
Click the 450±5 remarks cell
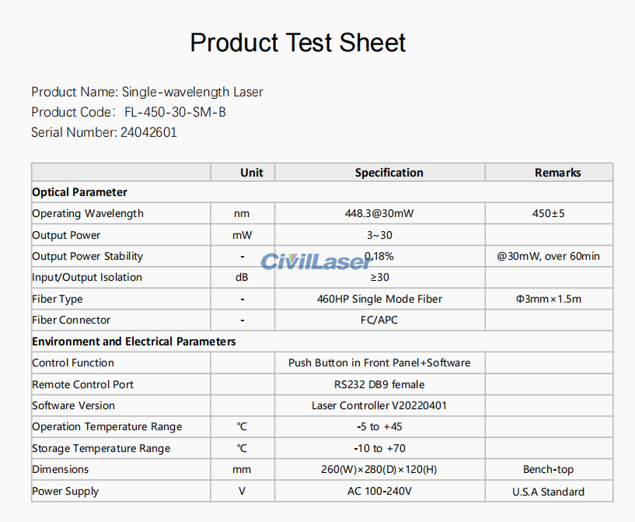[x=548, y=213]
